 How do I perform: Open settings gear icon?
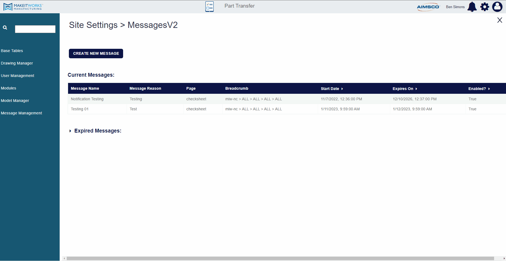click(485, 7)
